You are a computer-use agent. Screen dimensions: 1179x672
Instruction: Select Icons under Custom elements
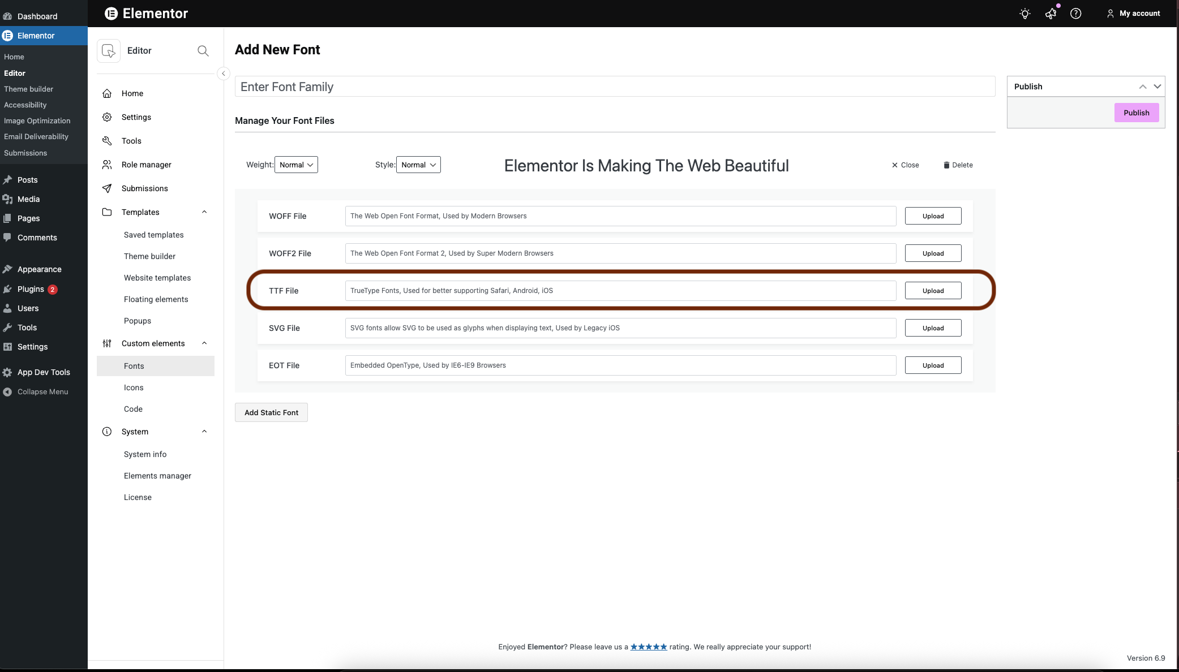(134, 387)
